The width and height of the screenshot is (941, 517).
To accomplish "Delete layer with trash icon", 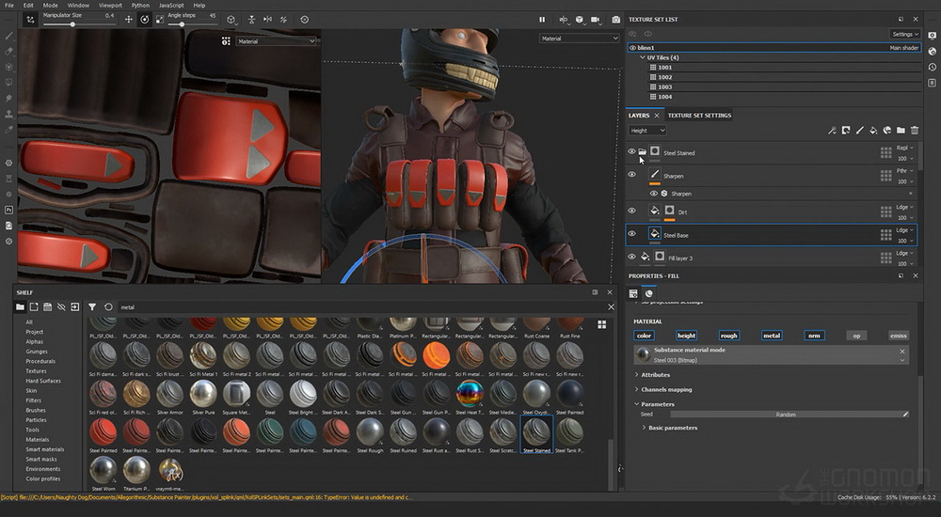I will click(915, 130).
